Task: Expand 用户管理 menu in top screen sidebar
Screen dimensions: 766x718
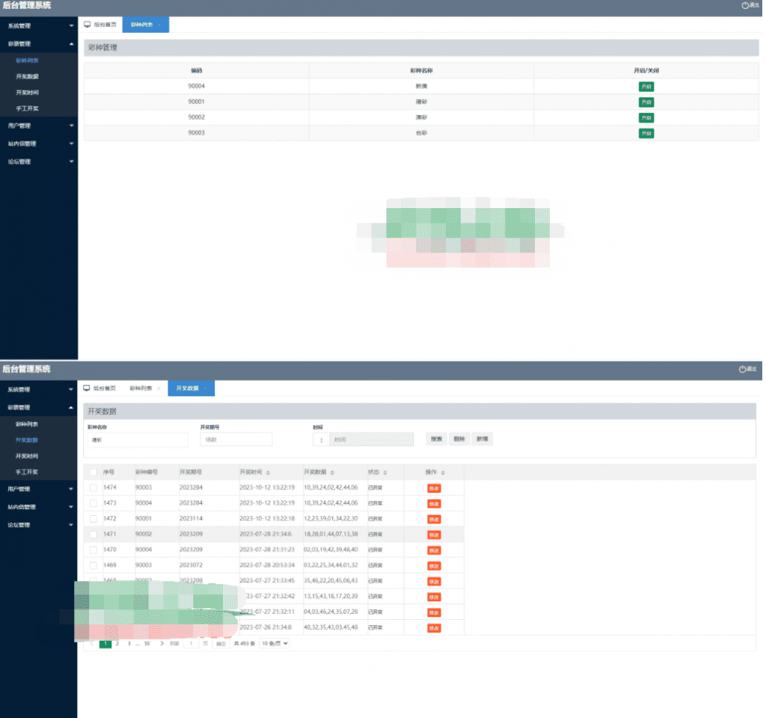Action: point(39,126)
